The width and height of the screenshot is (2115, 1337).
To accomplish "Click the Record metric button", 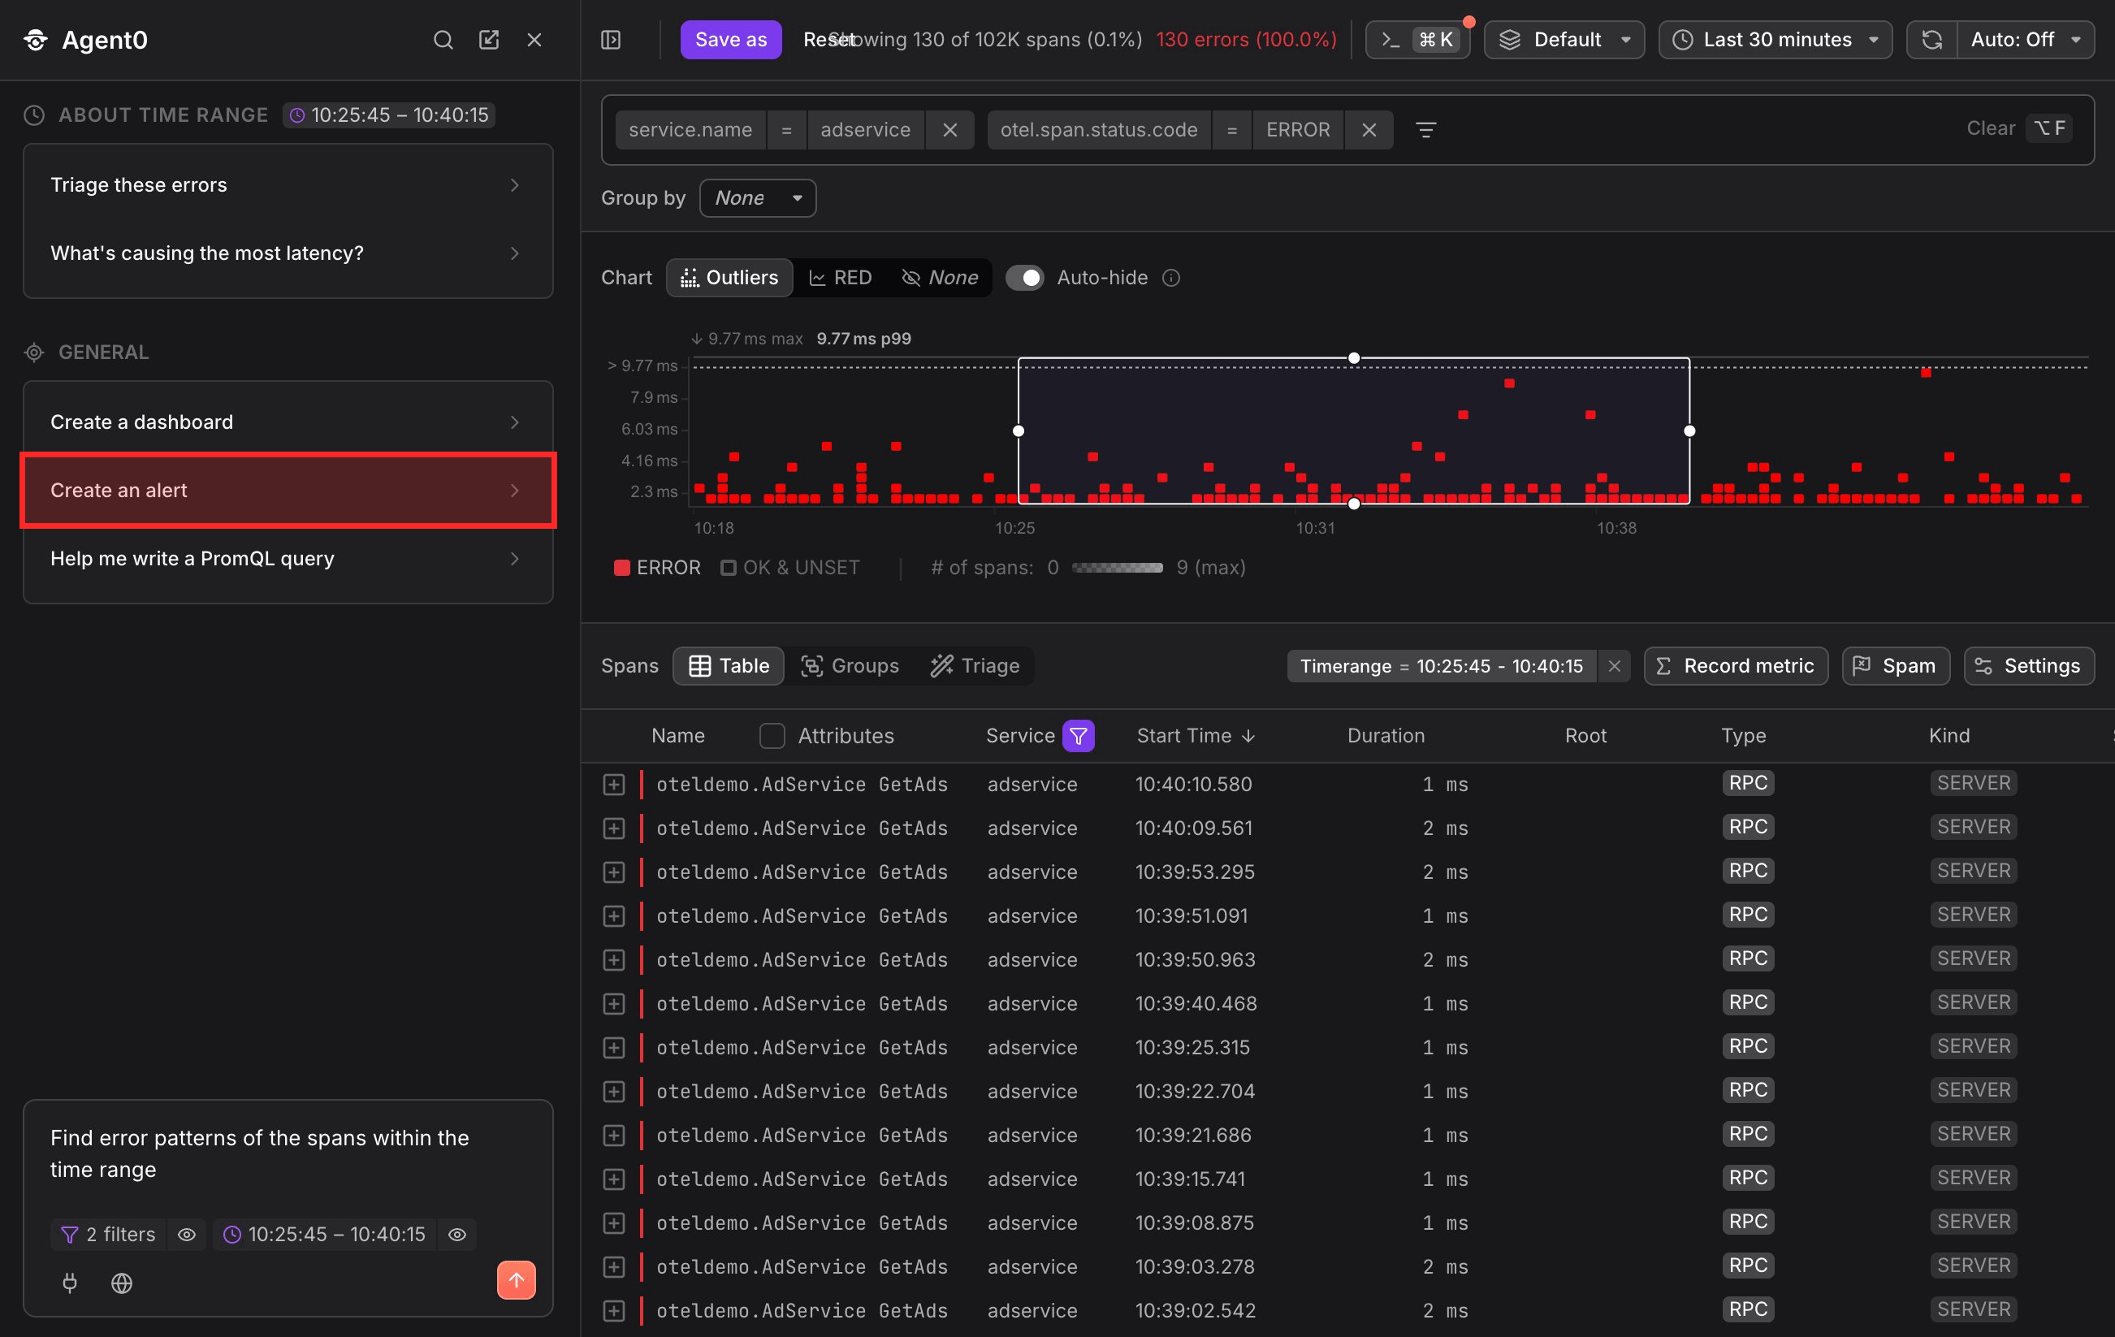I will pos(1736,666).
